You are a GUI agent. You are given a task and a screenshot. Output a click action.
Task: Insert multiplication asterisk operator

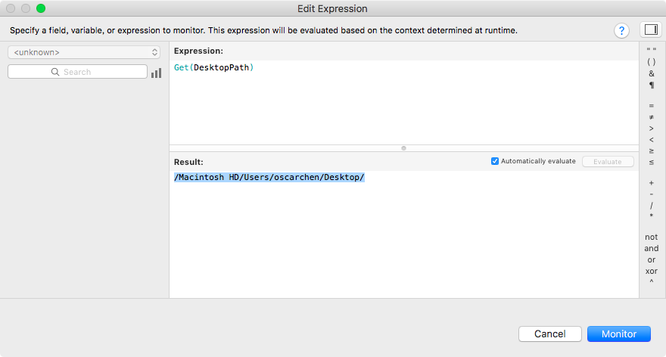coord(651,216)
